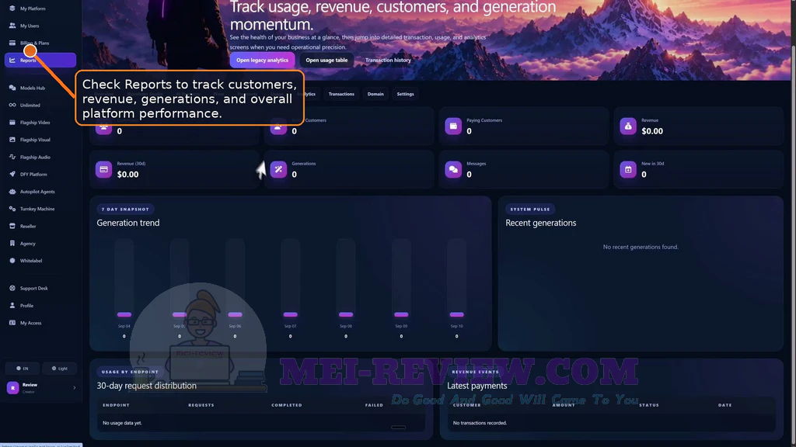Open the Whitelabel circle icon
Image resolution: width=796 pixels, height=447 pixels.
(x=12, y=261)
